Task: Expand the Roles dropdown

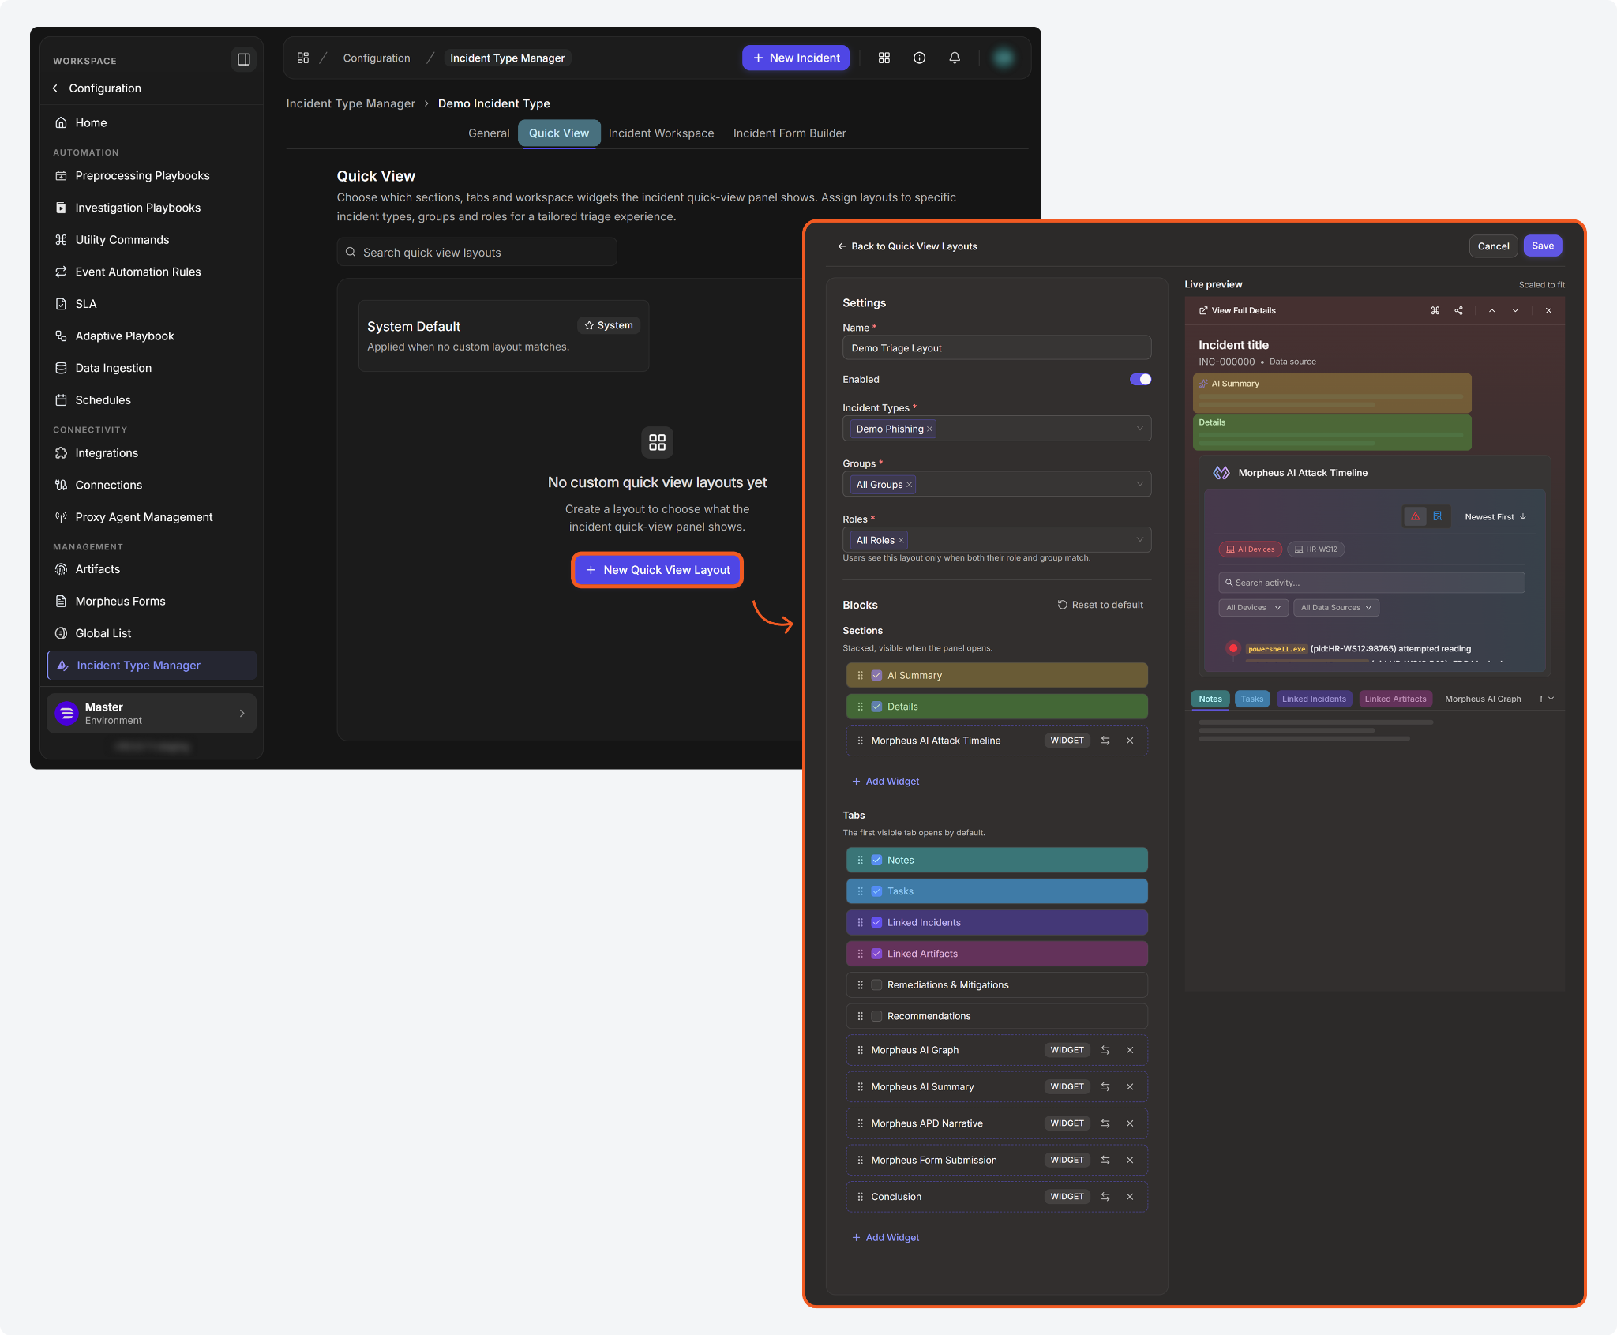Action: click(1139, 540)
